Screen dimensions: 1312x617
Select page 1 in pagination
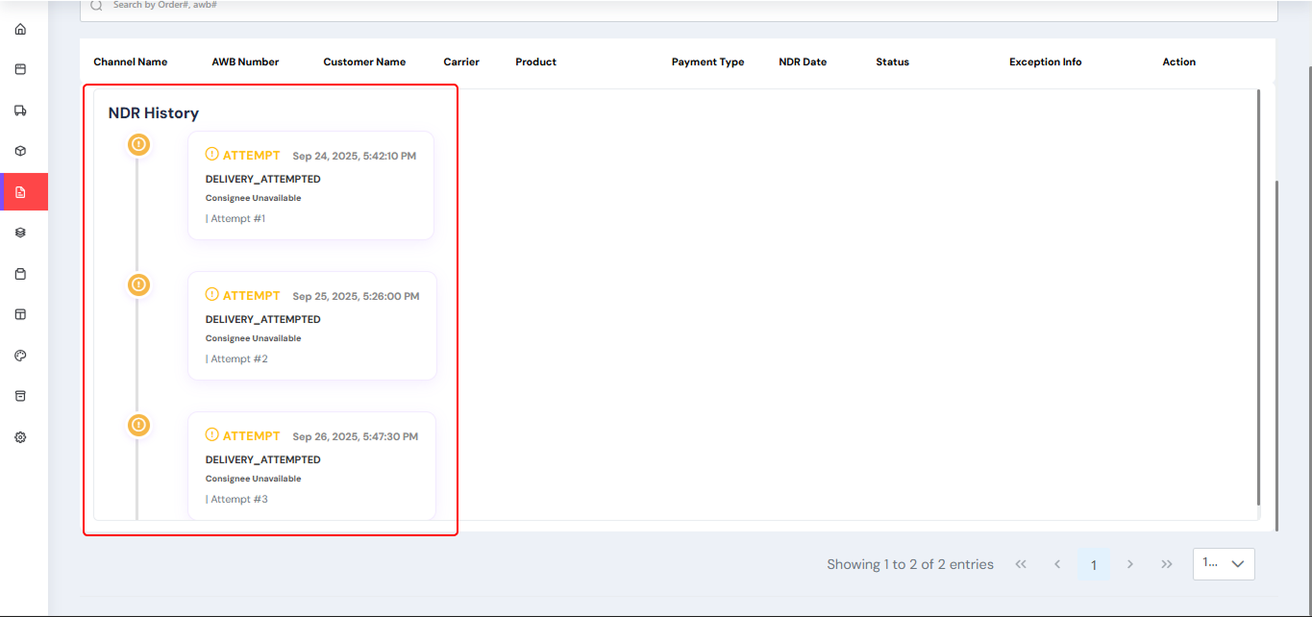coord(1094,565)
